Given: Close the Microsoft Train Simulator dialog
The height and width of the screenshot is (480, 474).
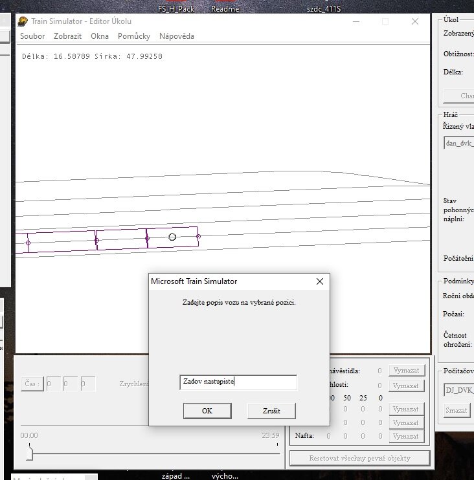Looking at the screenshot, I should [320, 281].
